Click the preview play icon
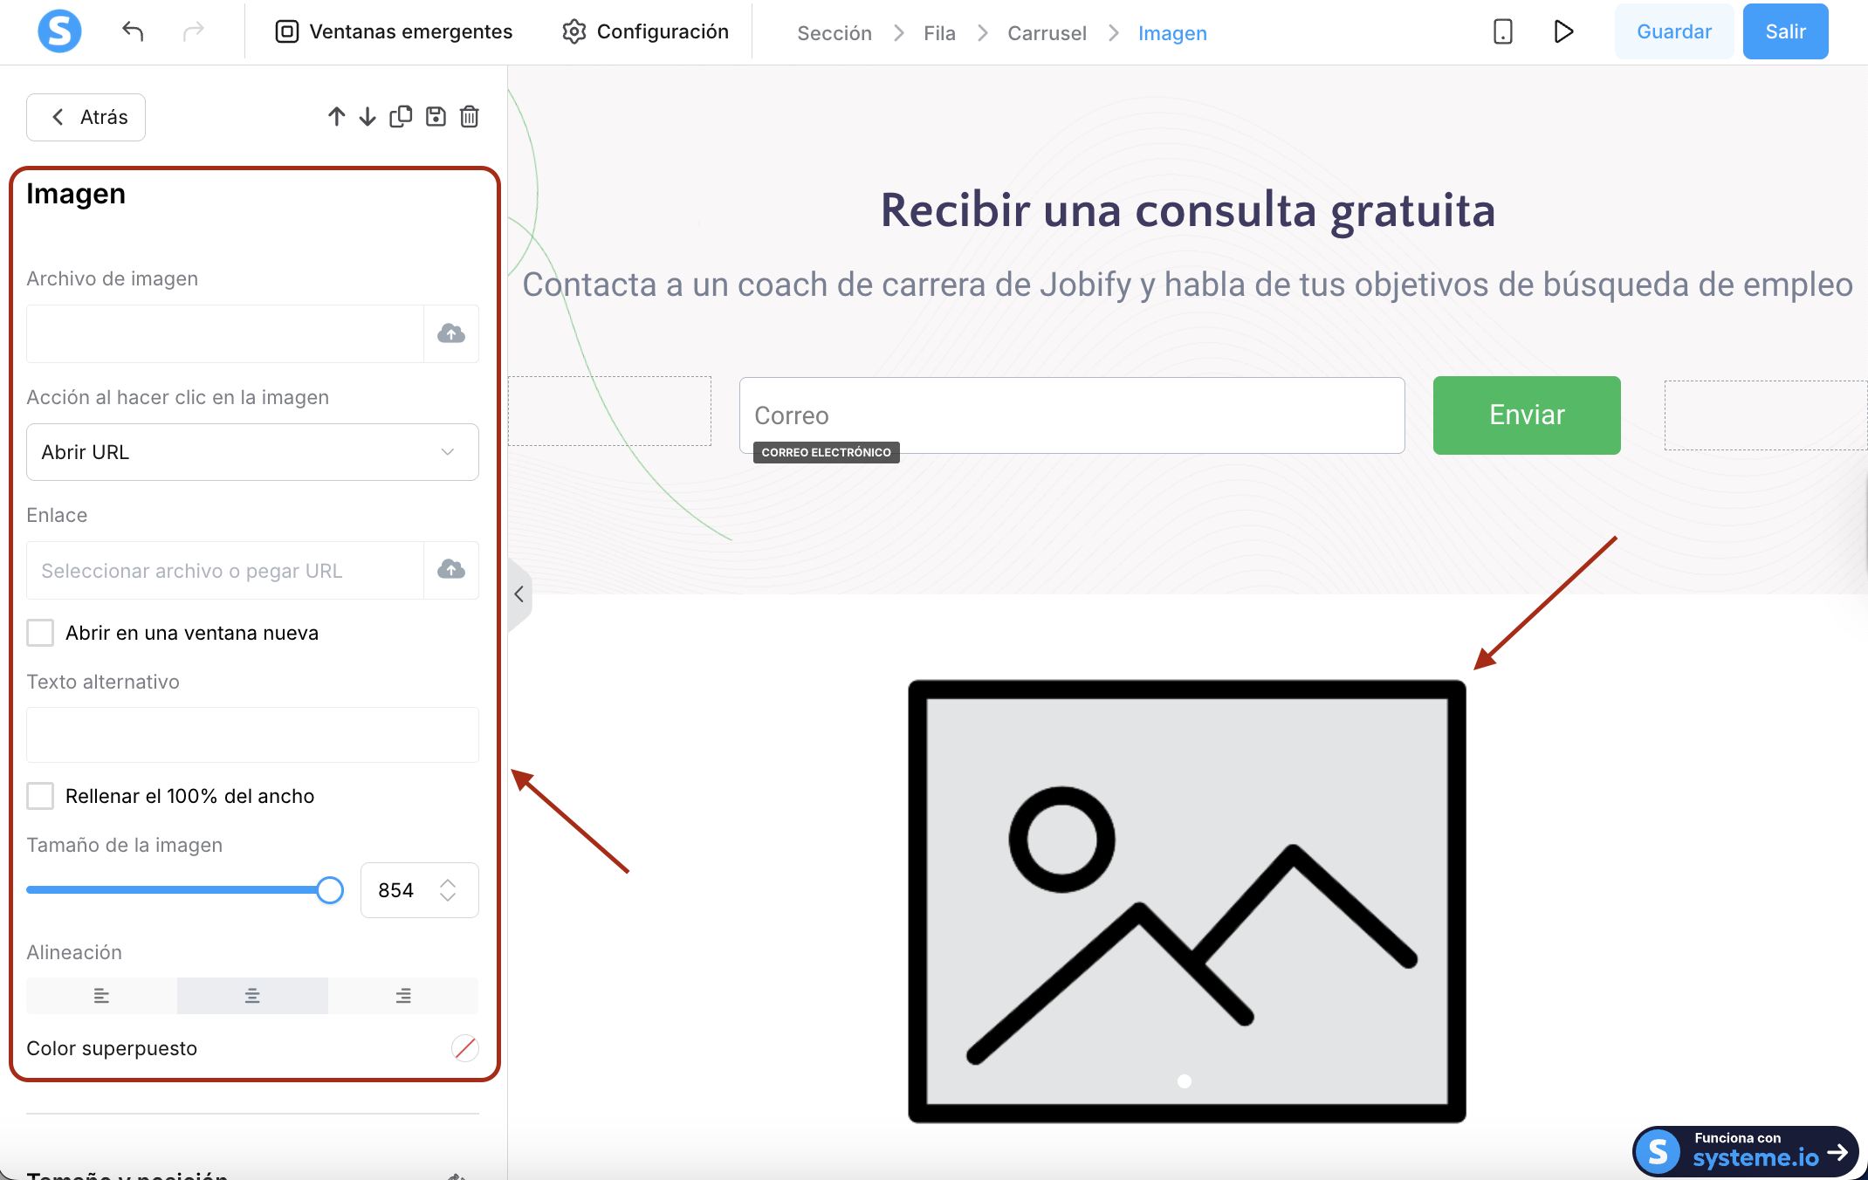The width and height of the screenshot is (1868, 1180). [x=1563, y=32]
